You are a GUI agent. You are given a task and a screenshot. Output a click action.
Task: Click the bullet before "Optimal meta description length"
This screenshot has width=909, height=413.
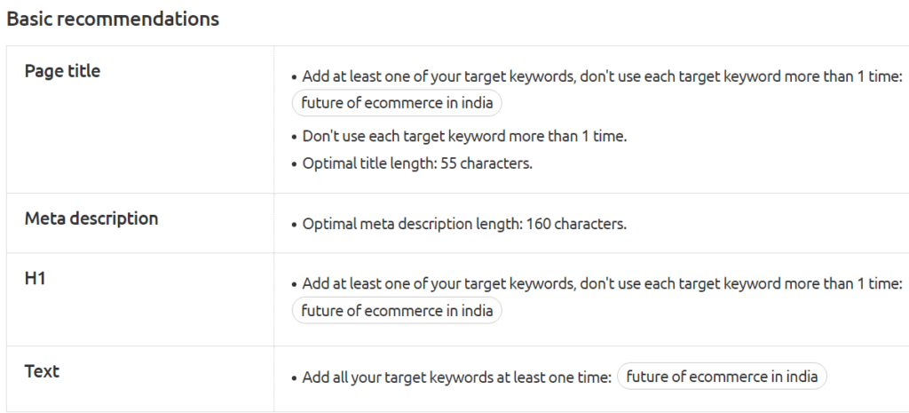tap(294, 225)
